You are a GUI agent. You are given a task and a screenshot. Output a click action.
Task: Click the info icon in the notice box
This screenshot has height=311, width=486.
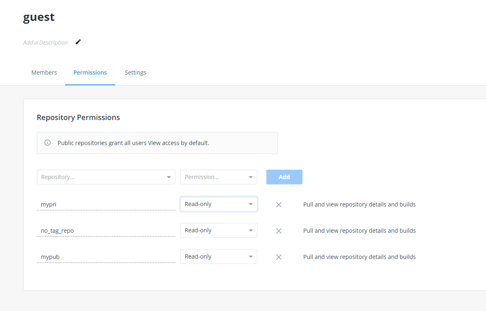[x=48, y=143]
